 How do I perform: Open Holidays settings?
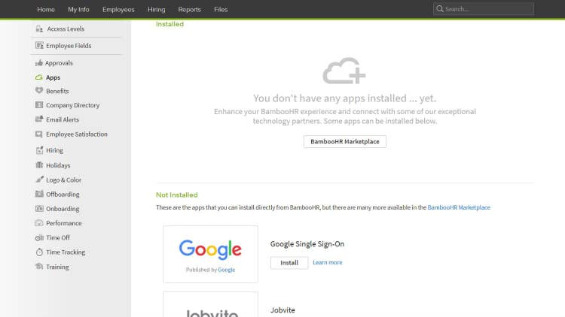click(x=58, y=165)
